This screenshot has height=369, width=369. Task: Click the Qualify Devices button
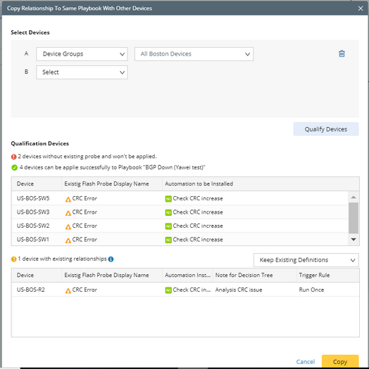(x=326, y=129)
